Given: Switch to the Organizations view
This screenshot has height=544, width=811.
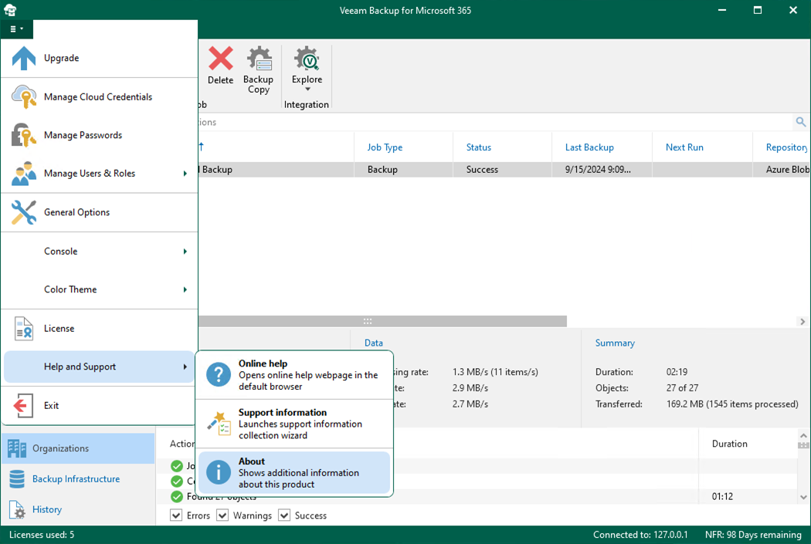Looking at the screenshot, I should click(78, 448).
